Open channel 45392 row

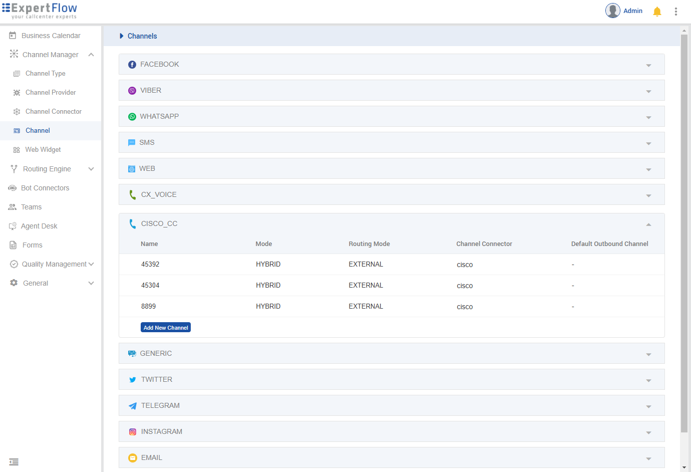(150, 265)
